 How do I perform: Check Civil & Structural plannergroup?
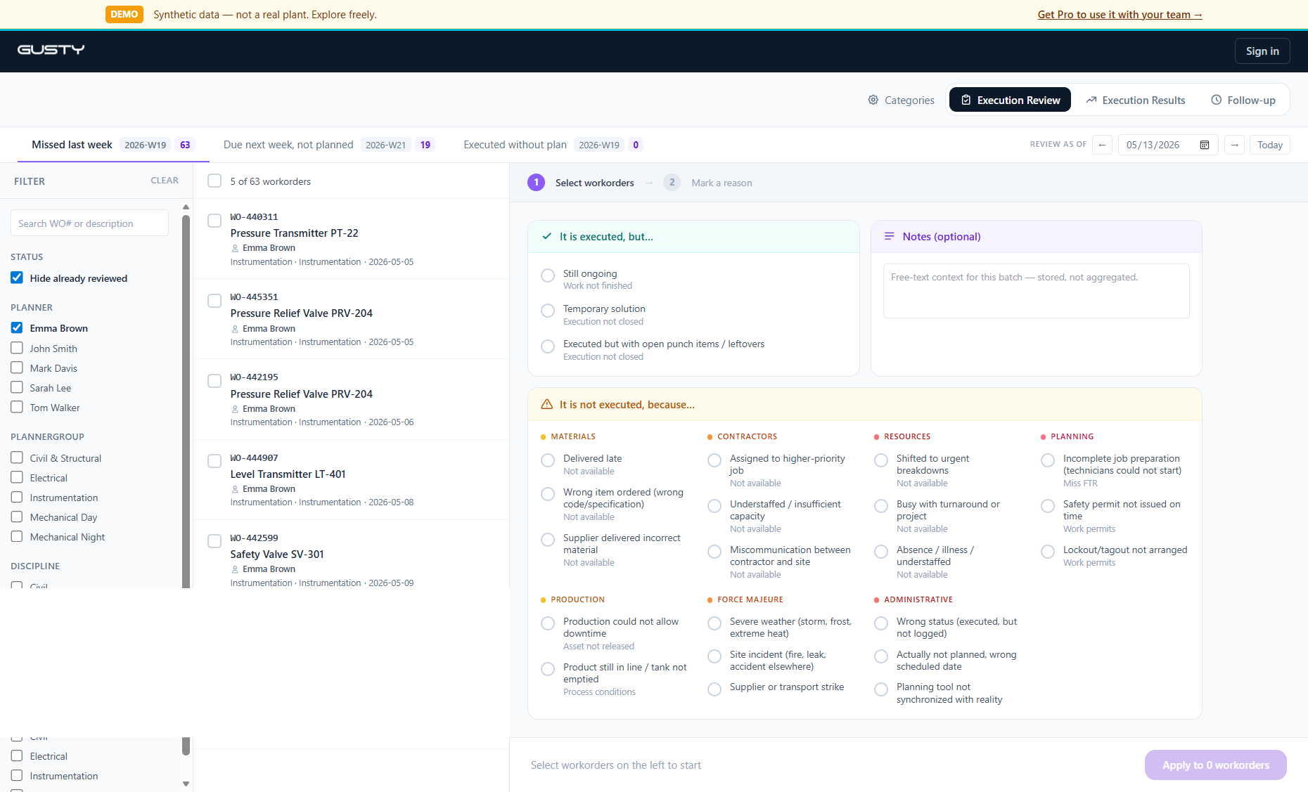click(17, 457)
